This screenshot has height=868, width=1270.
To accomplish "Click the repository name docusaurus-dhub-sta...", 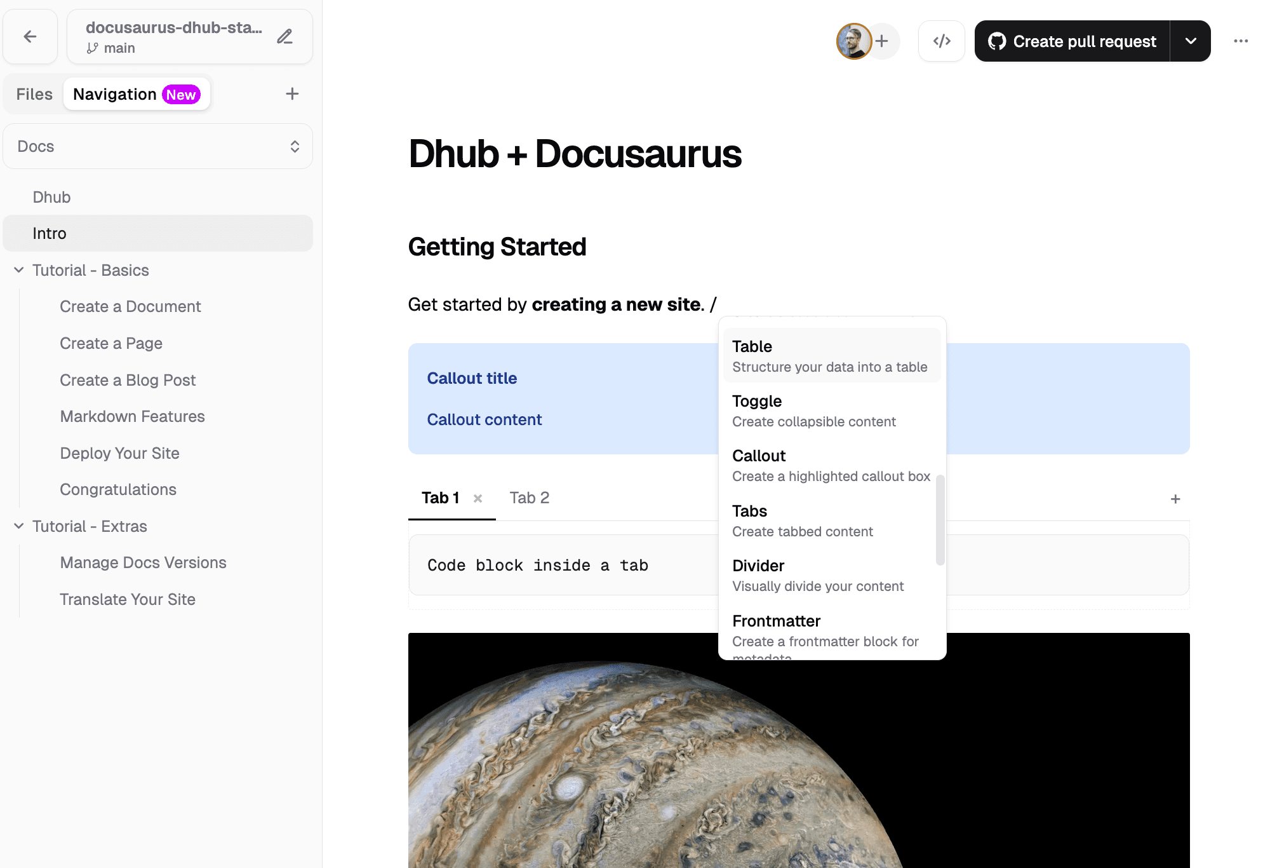I will (174, 28).
